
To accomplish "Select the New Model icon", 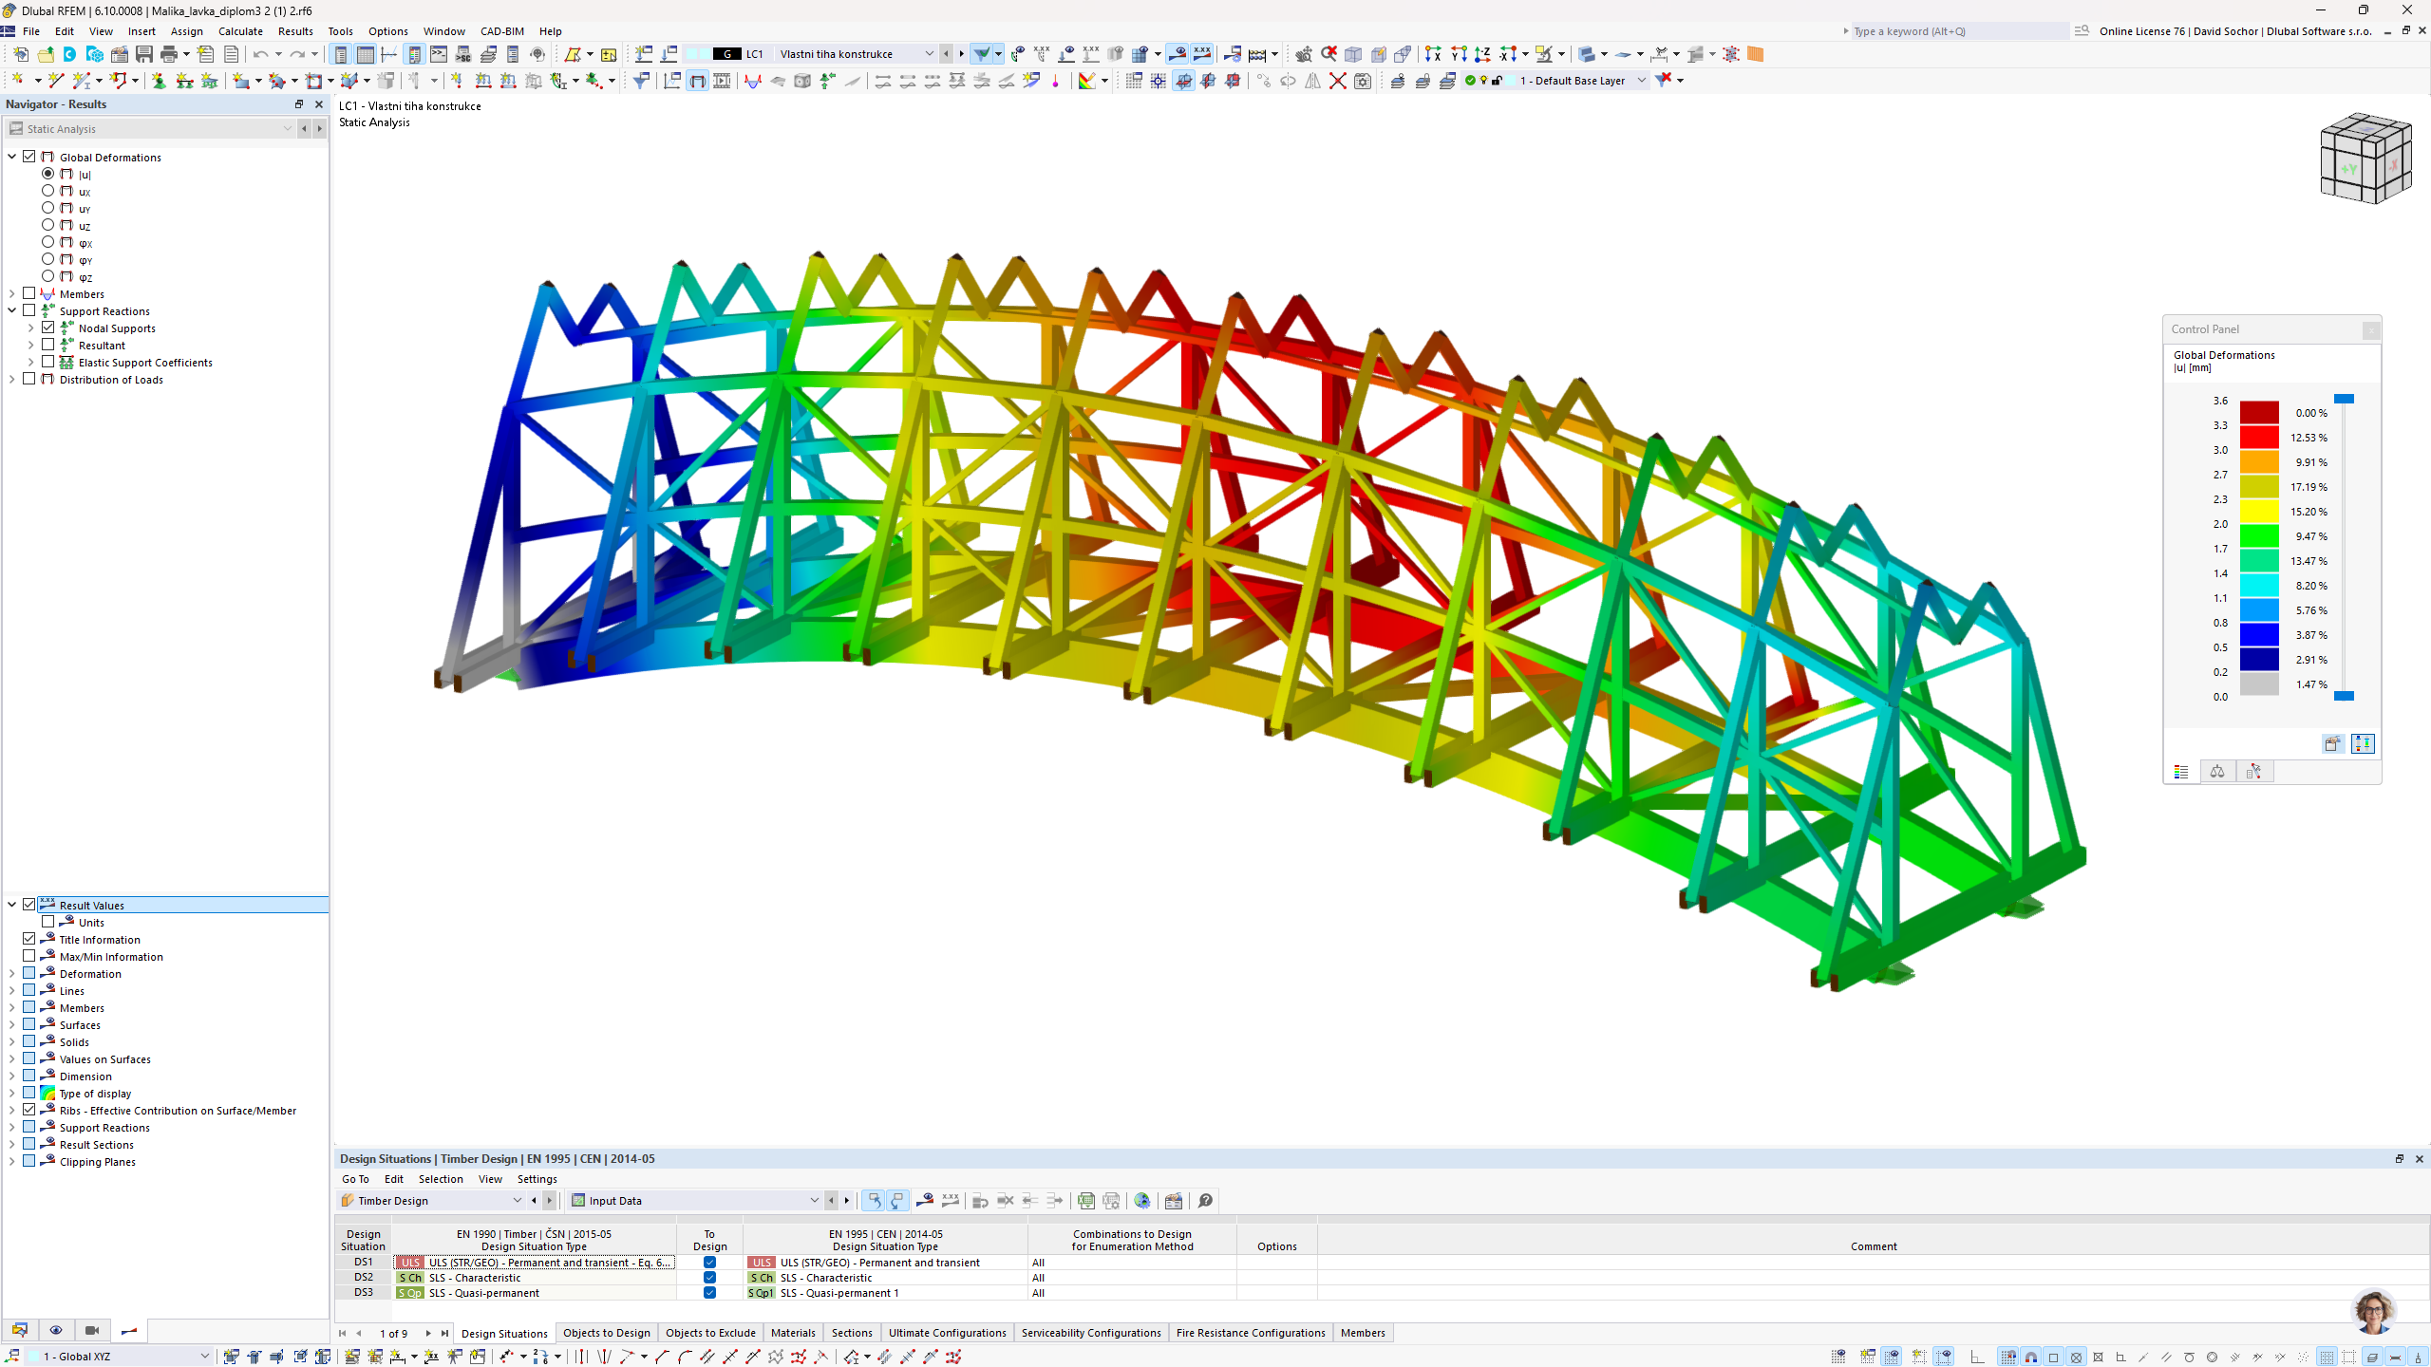I will click(x=21, y=54).
